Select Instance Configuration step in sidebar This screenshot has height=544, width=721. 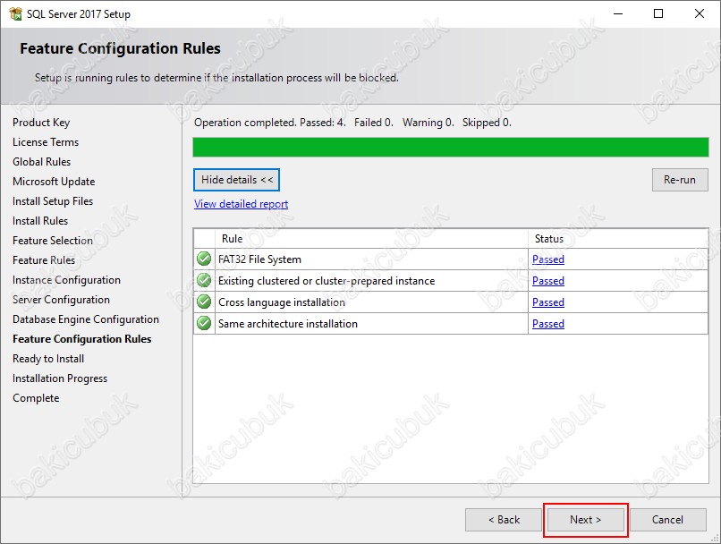point(67,280)
